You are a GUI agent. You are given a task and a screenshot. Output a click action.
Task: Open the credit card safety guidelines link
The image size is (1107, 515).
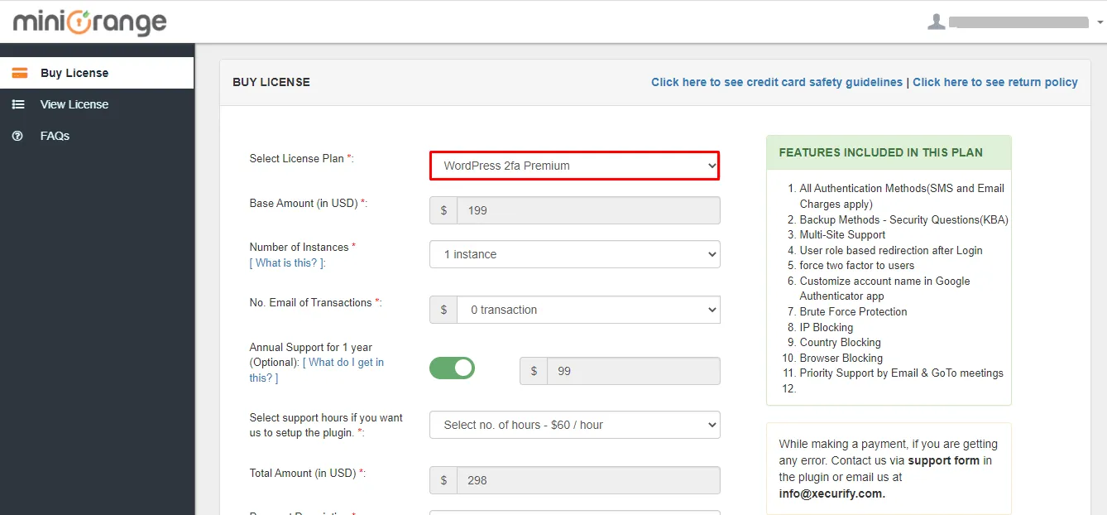tap(776, 82)
